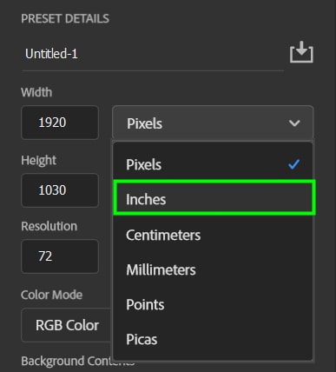This screenshot has height=372, width=336.
Task: Click the Untitled-1 preset name field
Action: 153,54
